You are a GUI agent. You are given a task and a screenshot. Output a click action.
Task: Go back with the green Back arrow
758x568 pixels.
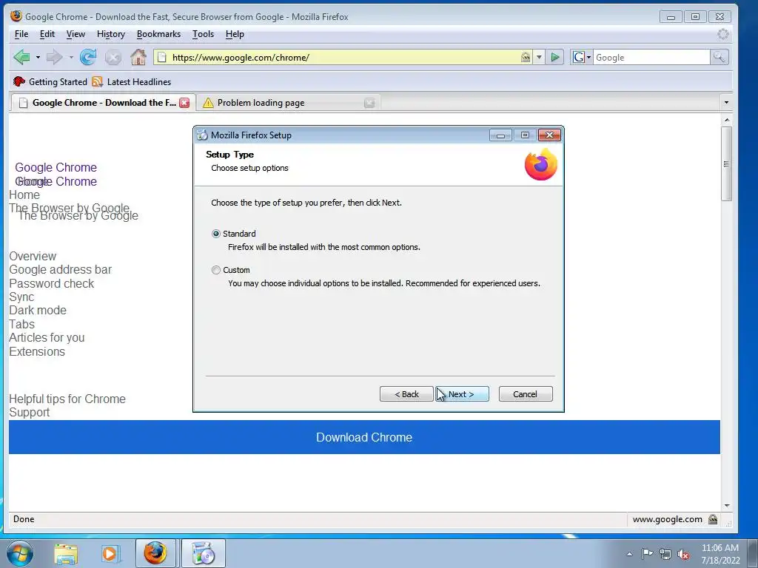(x=21, y=57)
